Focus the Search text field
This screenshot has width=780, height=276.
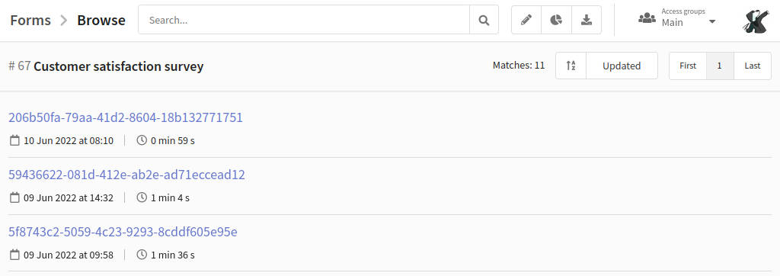click(304, 20)
